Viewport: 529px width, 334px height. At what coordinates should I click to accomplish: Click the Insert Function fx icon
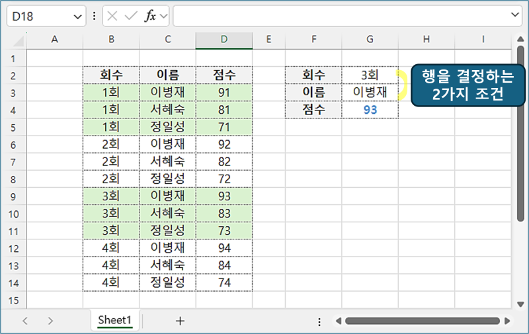click(x=150, y=16)
